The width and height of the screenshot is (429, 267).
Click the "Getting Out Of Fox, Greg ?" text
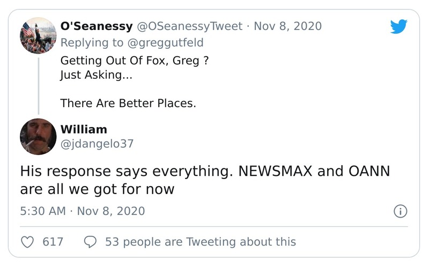(x=134, y=61)
